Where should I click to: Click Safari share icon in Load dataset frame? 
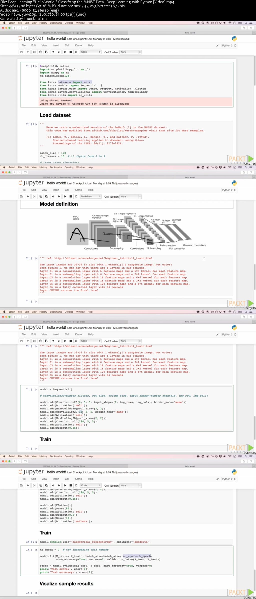coord(244,28)
